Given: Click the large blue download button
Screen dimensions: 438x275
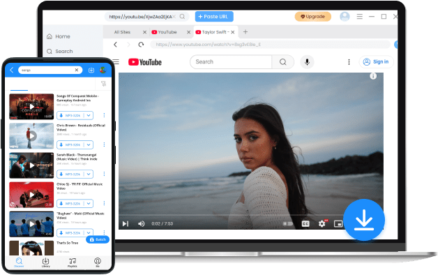Looking at the screenshot, I should [x=364, y=220].
